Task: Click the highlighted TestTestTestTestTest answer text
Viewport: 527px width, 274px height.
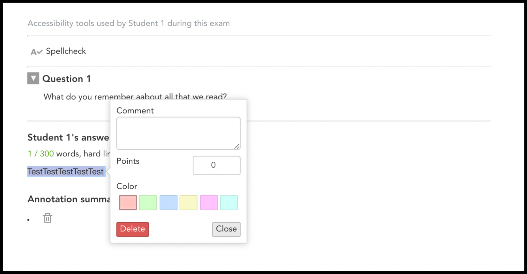Action: [66, 172]
